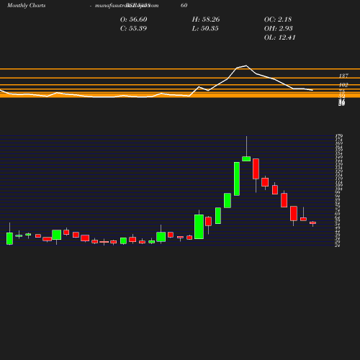360x360 pixels.
Task: Select the "OC: 2.18" reading
Action: coord(278,19)
